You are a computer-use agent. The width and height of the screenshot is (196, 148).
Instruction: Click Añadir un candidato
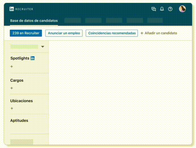(x=159, y=33)
